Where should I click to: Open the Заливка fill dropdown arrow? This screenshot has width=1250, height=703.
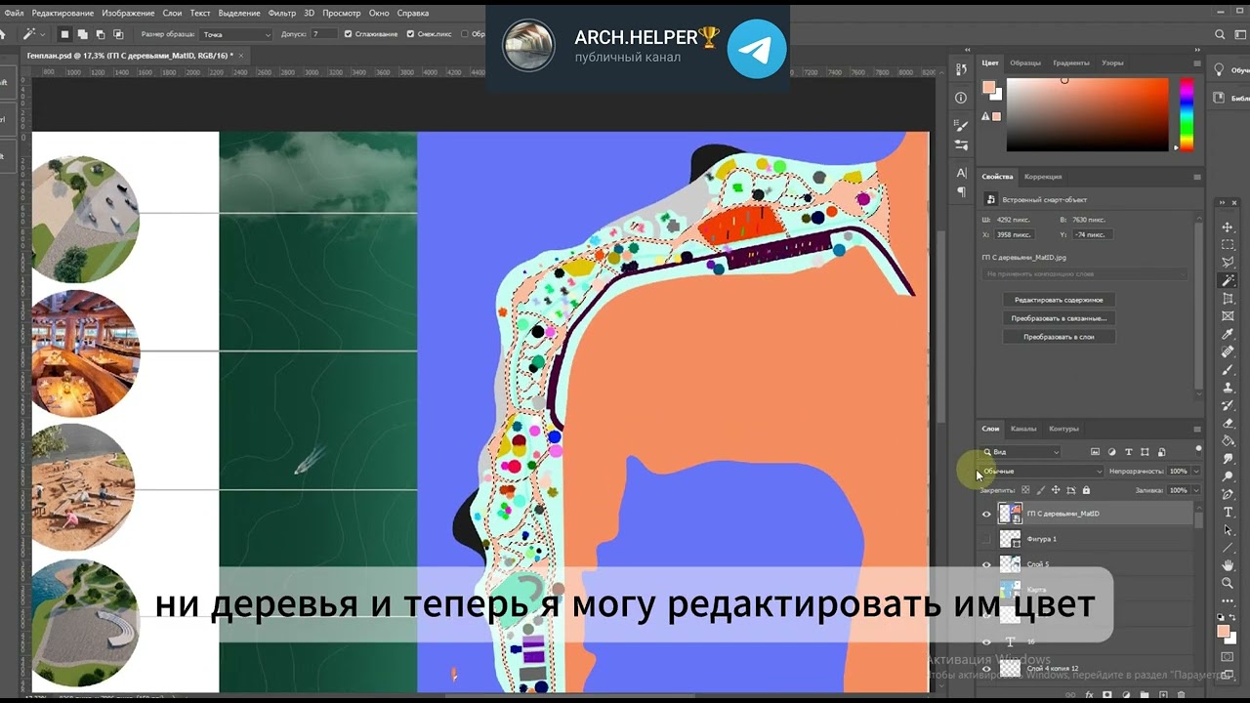[1196, 490]
